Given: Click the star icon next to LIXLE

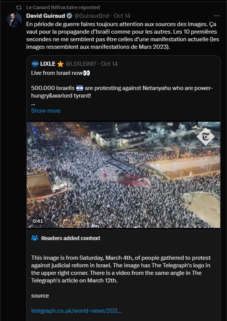Looking at the screenshot, I should tap(60, 64).
